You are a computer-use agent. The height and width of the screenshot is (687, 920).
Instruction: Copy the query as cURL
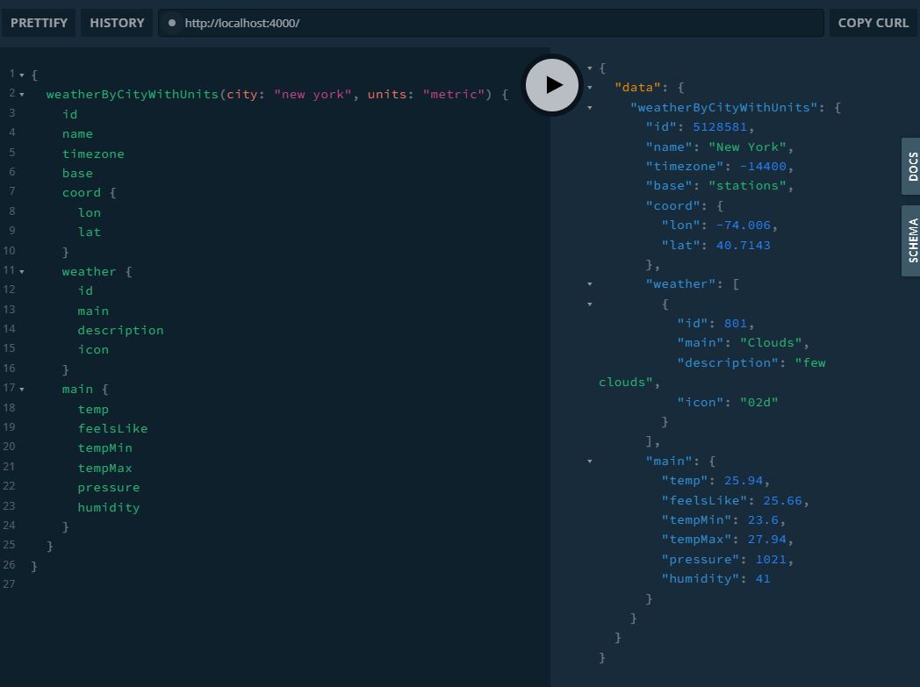(x=873, y=23)
